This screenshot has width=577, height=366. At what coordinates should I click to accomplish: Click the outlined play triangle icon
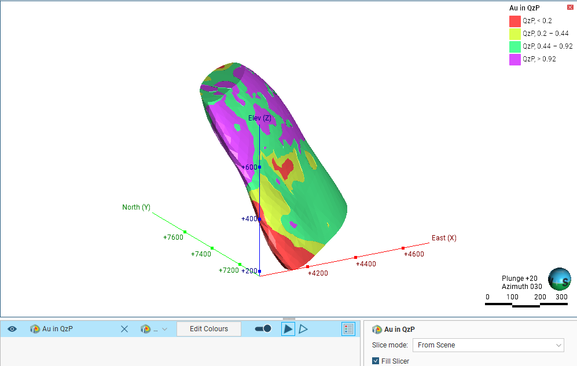303,329
